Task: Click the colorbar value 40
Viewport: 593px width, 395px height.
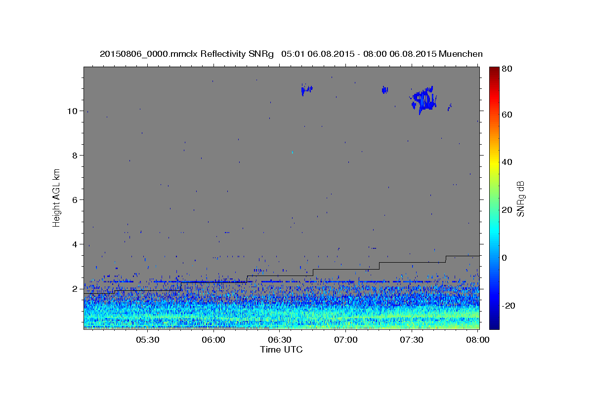Action: tap(507, 162)
